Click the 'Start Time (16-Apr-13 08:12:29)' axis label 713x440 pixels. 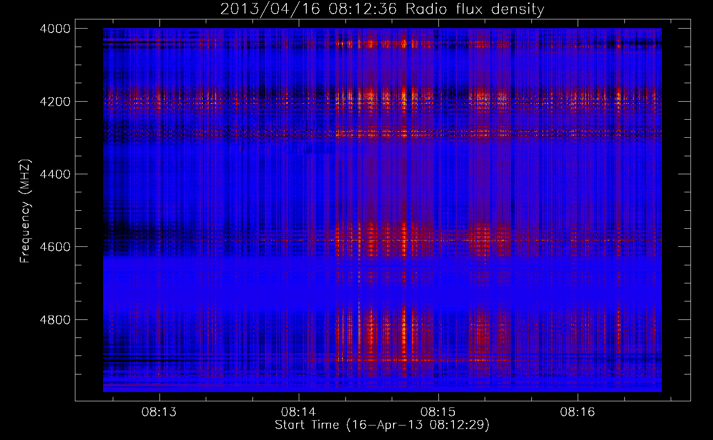(x=382, y=425)
